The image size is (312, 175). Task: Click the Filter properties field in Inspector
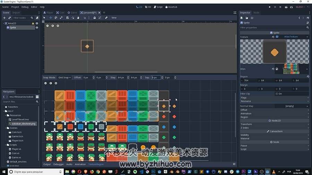point(275,28)
